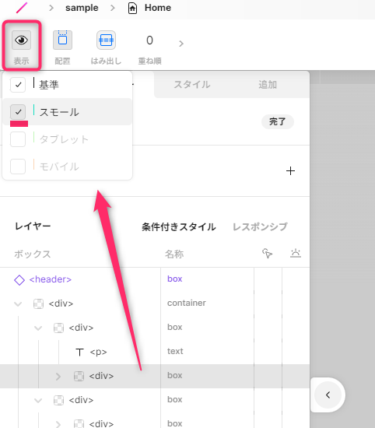Select the モバイル breakpoint item

tap(67, 167)
